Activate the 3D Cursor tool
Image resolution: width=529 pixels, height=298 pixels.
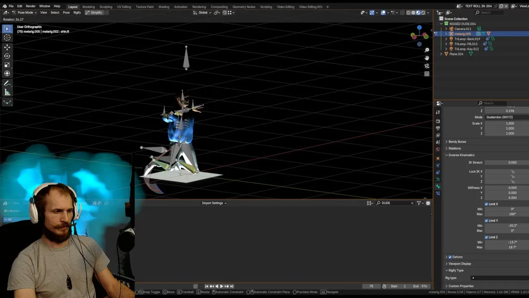point(7,38)
